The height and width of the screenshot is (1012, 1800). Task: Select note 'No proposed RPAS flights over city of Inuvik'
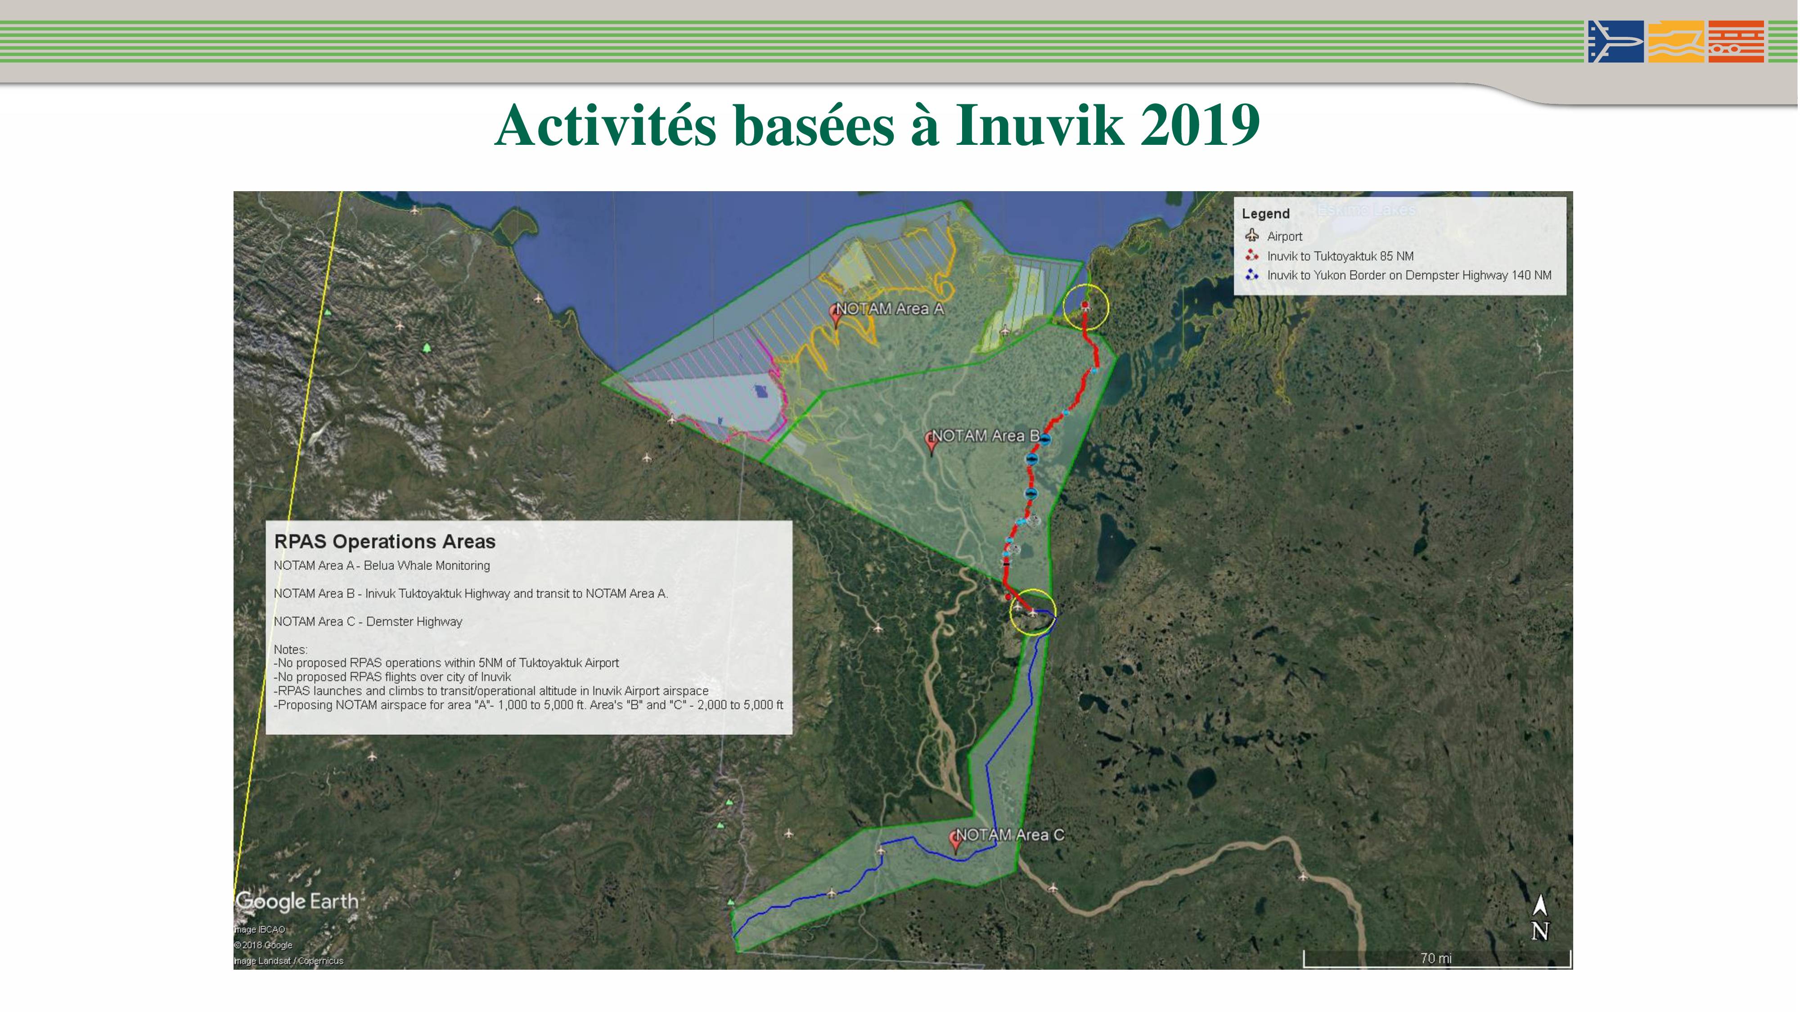(x=392, y=677)
